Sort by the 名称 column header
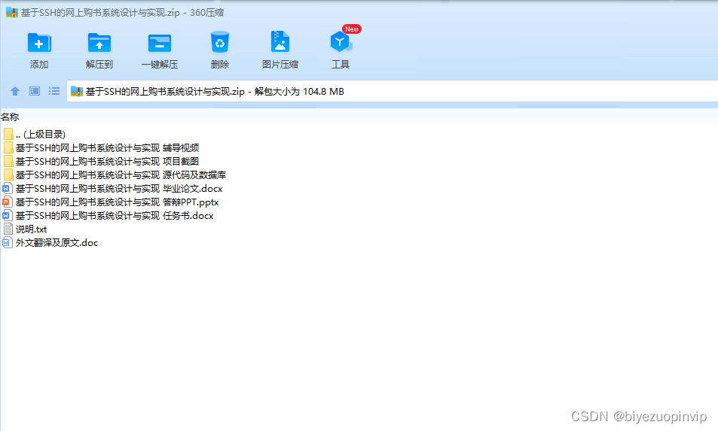 click(x=10, y=117)
